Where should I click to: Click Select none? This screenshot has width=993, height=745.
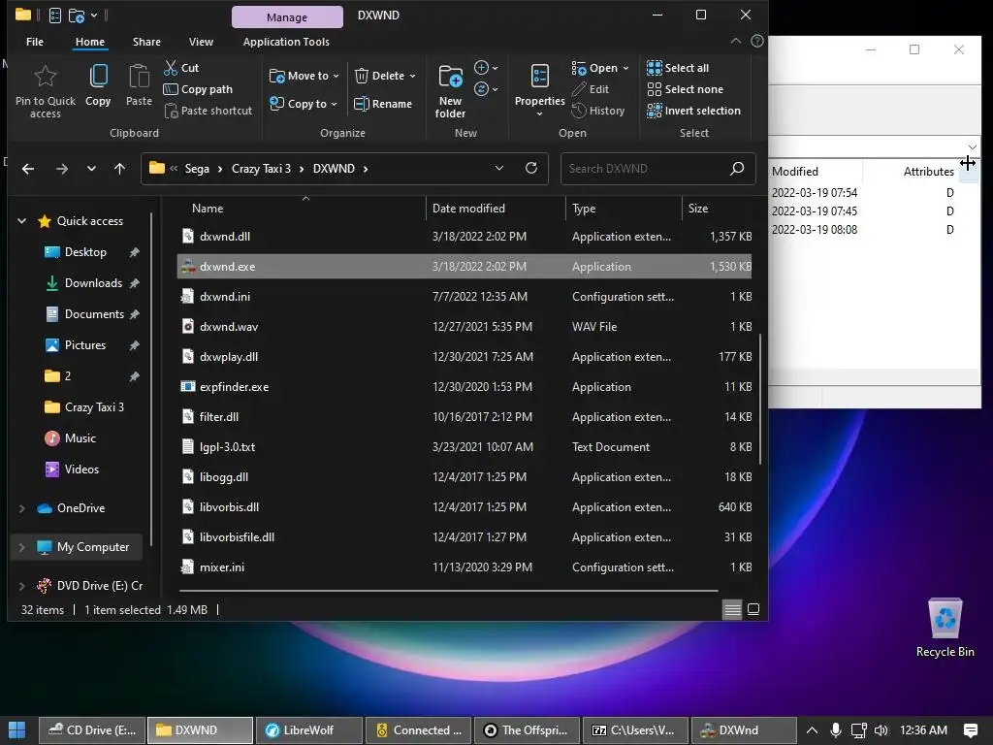point(685,89)
